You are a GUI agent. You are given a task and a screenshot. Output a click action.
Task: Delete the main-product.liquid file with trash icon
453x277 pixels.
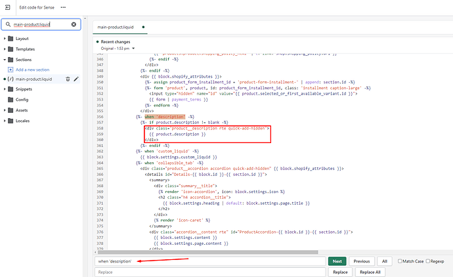click(x=68, y=79)
